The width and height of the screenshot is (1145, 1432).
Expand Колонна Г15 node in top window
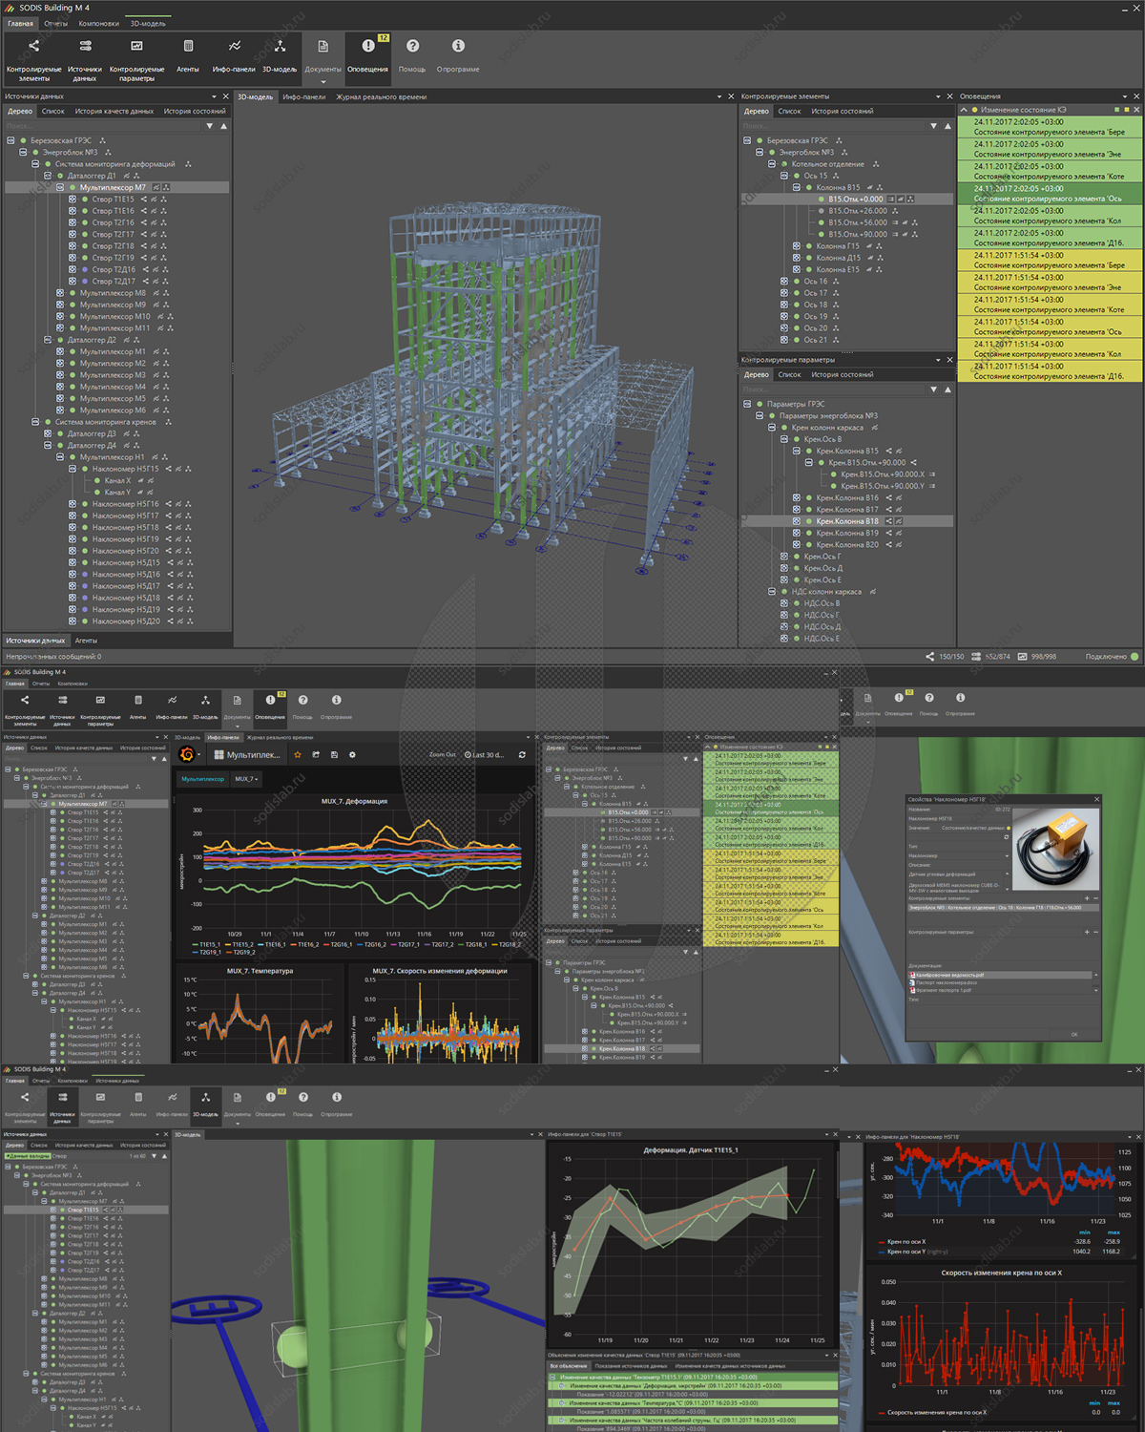[x=797, y=246]
